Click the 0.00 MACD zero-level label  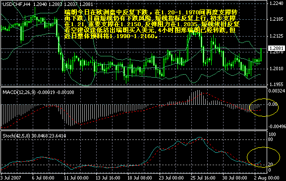point(273,104)
